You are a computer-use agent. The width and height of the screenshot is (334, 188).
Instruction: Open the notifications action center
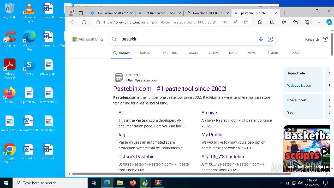pos(325,183)
